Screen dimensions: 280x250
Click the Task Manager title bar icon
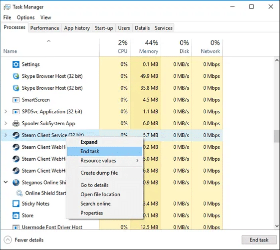tap(7, 7)
